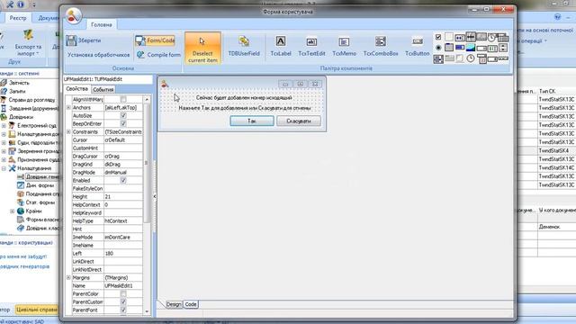Click the Height value field 21
Image resolution: width=576 pixels, height=324 pixels.
tap(123, 197)
